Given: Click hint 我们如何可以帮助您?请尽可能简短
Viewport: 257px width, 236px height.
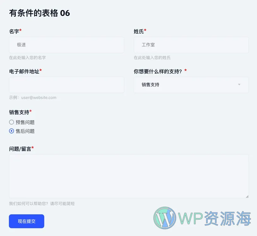Looking at the screenshot, I should coord(42,204).
